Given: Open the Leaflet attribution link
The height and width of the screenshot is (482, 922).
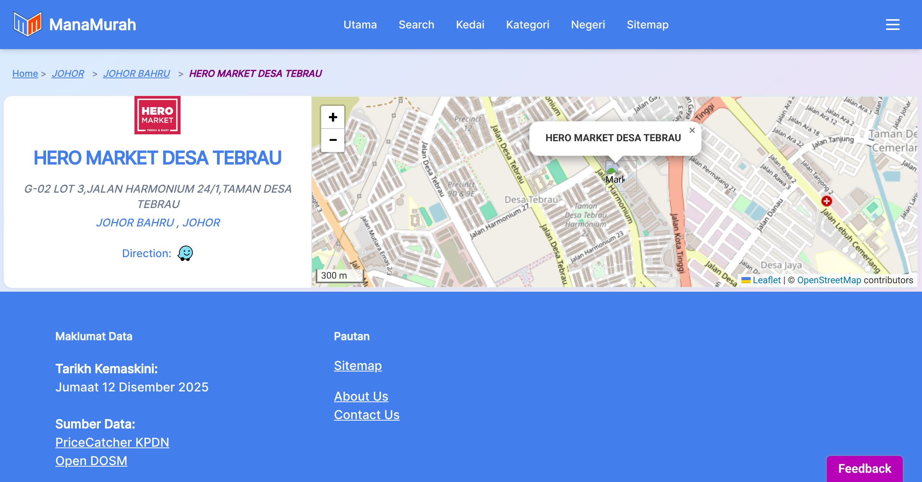Looking at the screenshot, I should click(766, 280).
